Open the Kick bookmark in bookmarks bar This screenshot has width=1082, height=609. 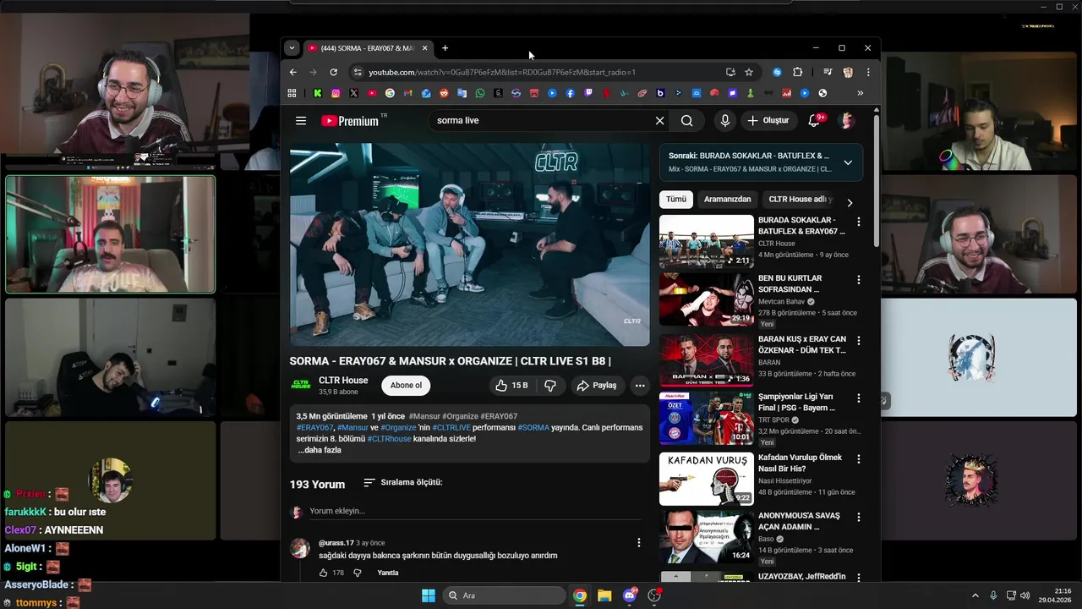pyautogui.click(x=317, y=93)
